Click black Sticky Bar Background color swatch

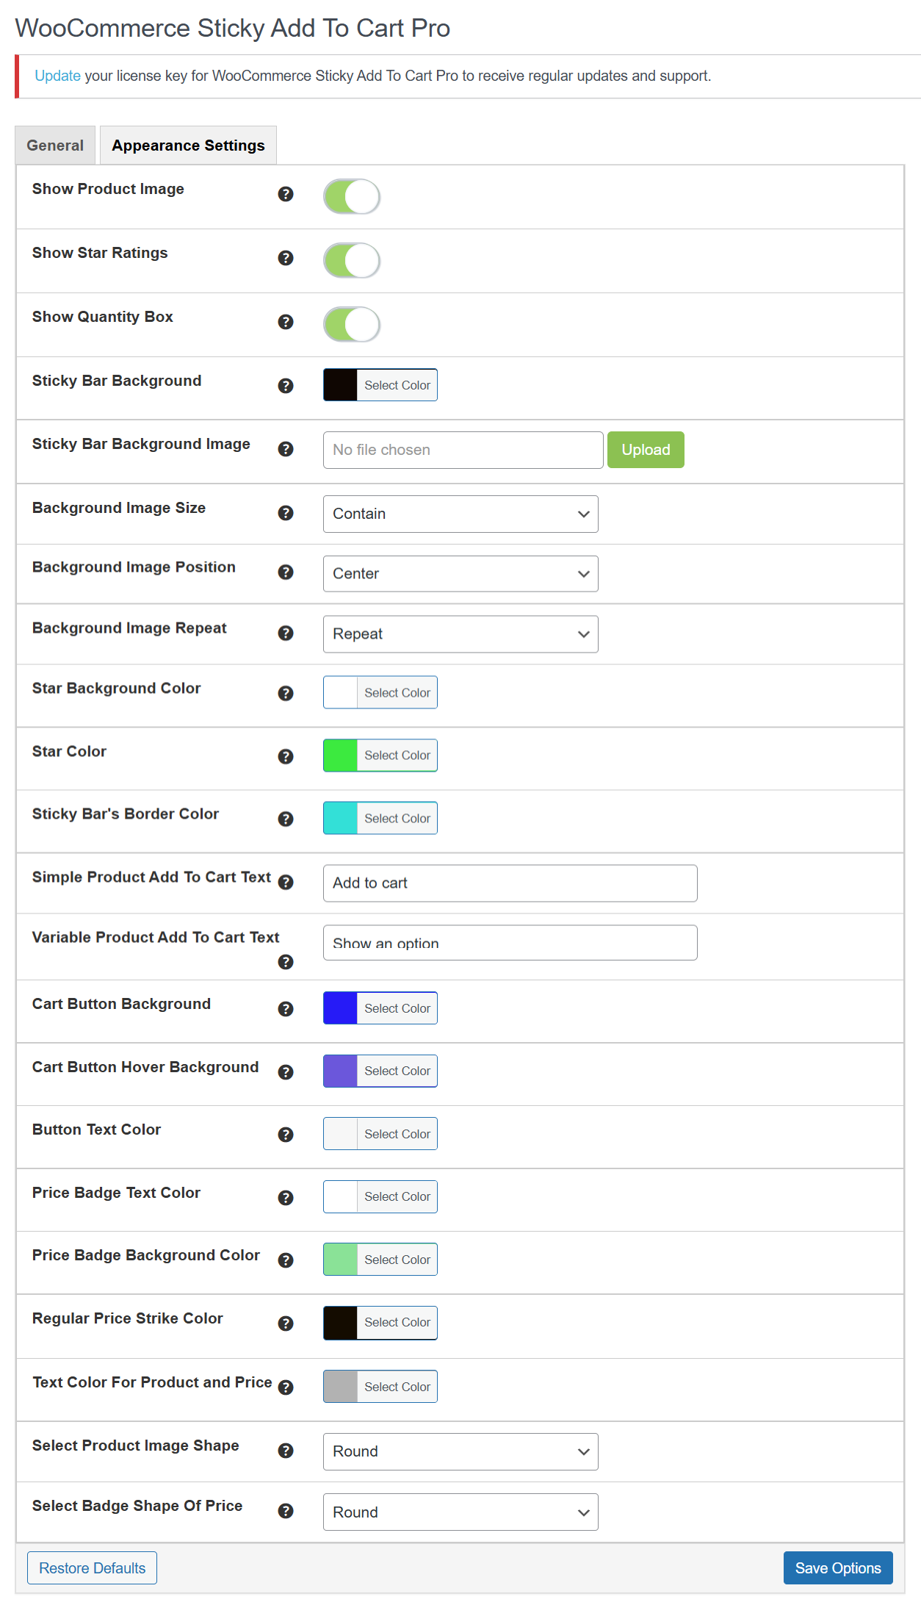[340, 385]
